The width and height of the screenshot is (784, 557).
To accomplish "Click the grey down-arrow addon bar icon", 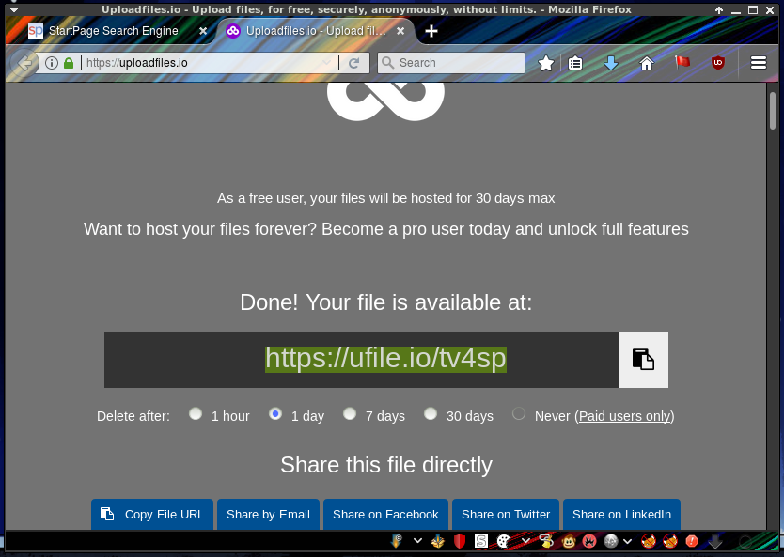I will point(715,541).
